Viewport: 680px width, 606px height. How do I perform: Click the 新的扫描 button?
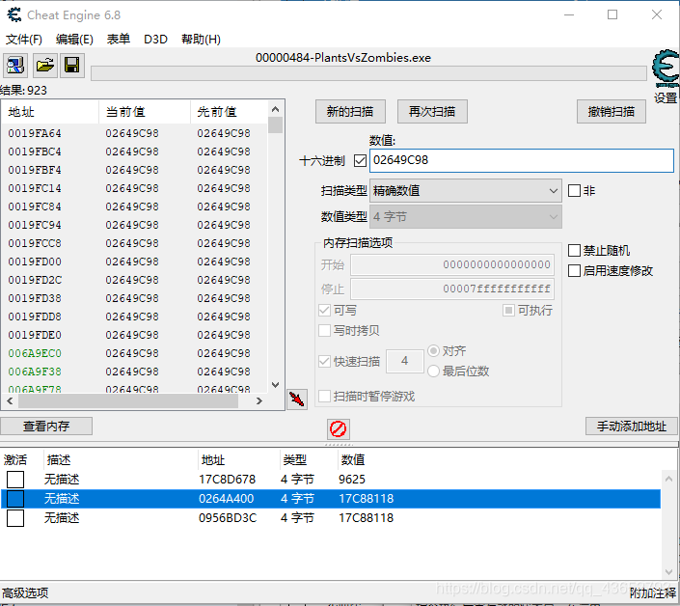click(x=350, y=112)
